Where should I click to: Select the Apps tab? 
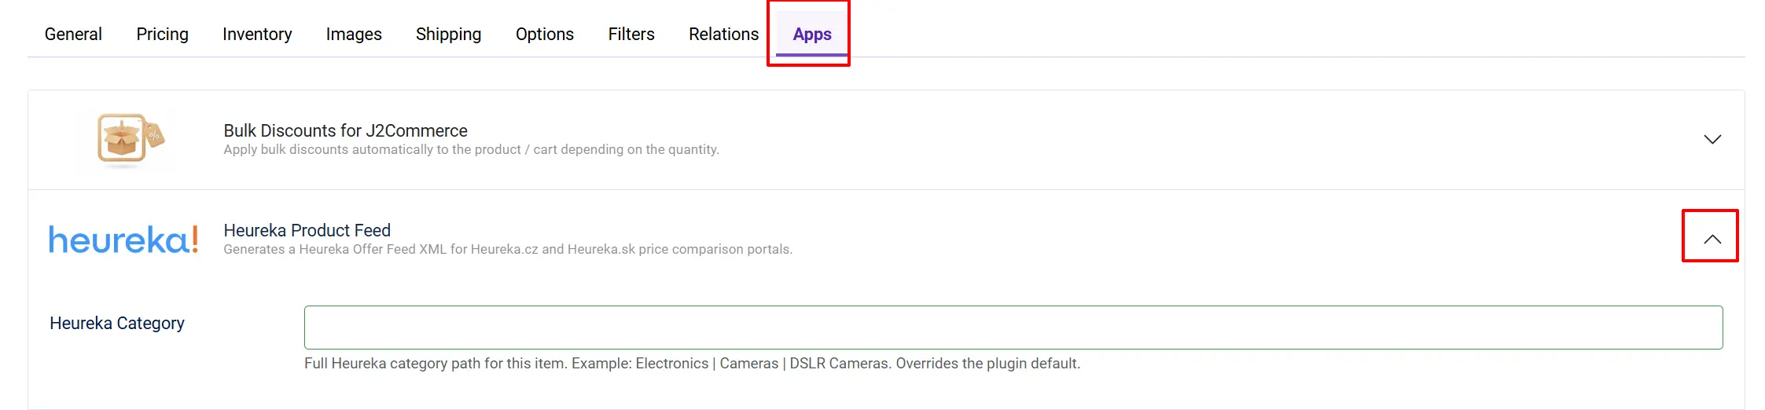point(812,35)
